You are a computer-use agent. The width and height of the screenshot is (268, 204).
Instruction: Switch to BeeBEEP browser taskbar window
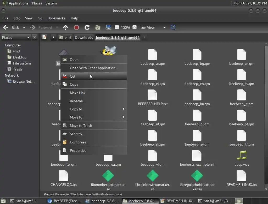65,201
